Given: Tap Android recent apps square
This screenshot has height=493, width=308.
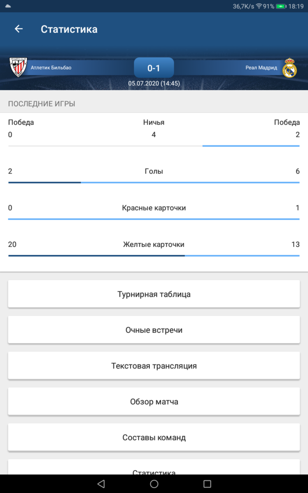Looking at the screenshot, I should tap(207, 484).
